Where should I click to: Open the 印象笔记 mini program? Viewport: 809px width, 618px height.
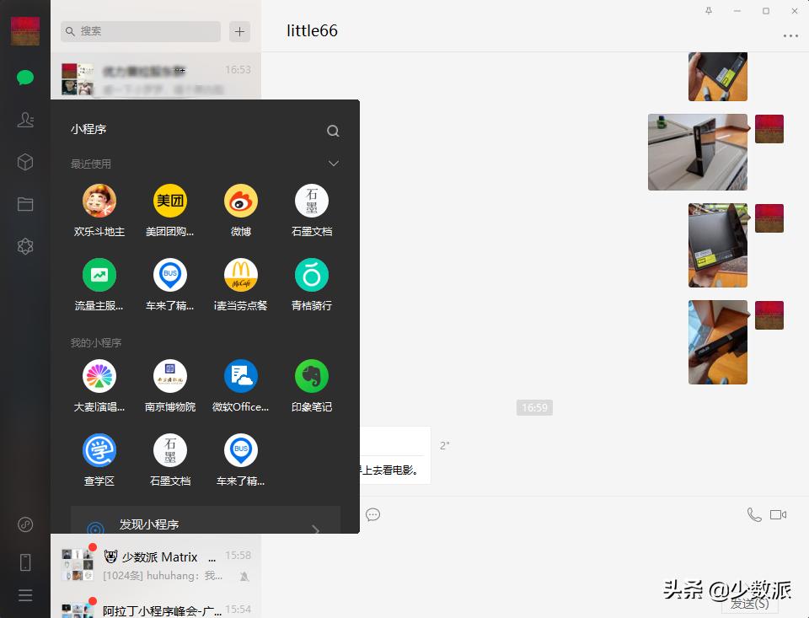tap(311, 378)
